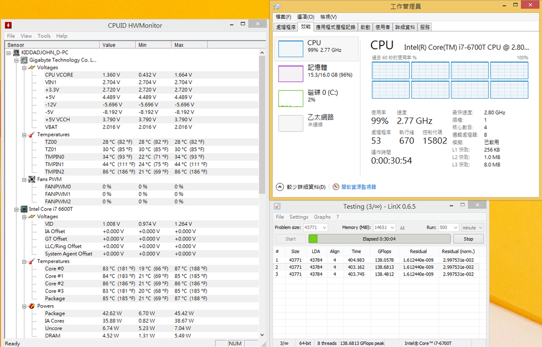Click the Gigabyte motherboard icon in tree
The width and height of the screenshot is (542, 347).
pyautogui.click(x=24, y=60)
